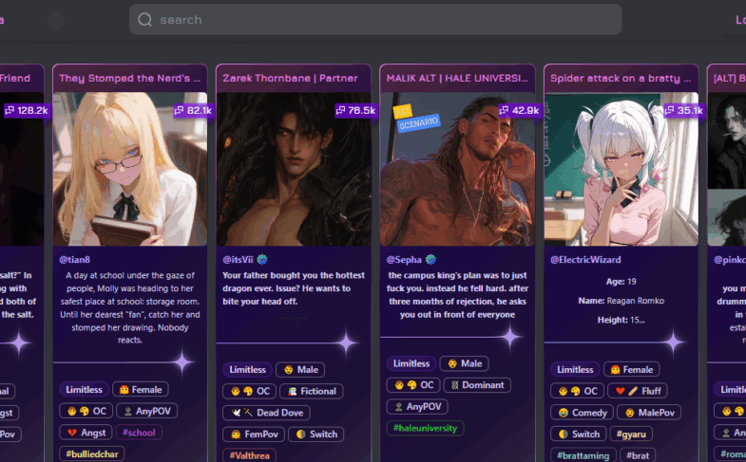The height and width of the screenshot is (462, 746).
Task: Open creator profile @Sepha
Action: [404, 260]
